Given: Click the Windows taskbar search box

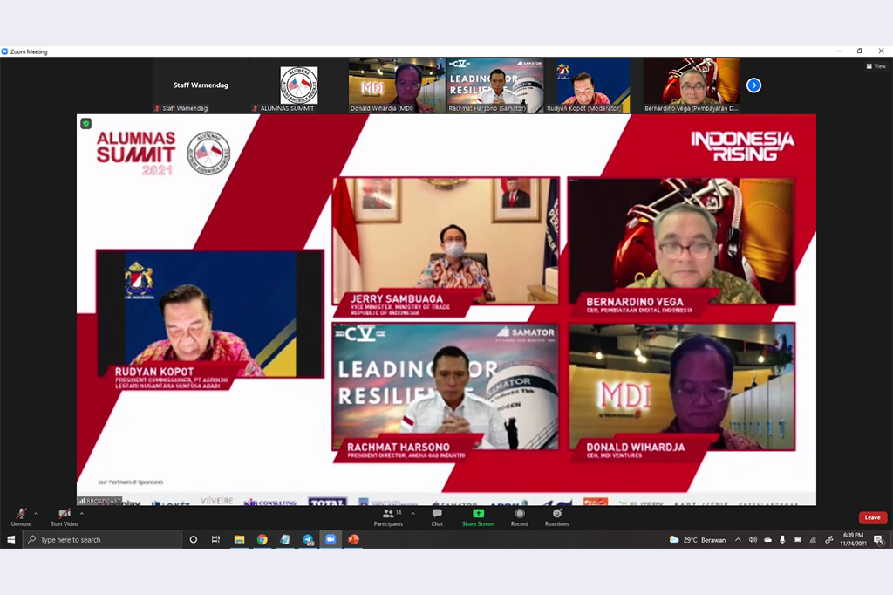Looking at the screenshot, I should (103, 540).
